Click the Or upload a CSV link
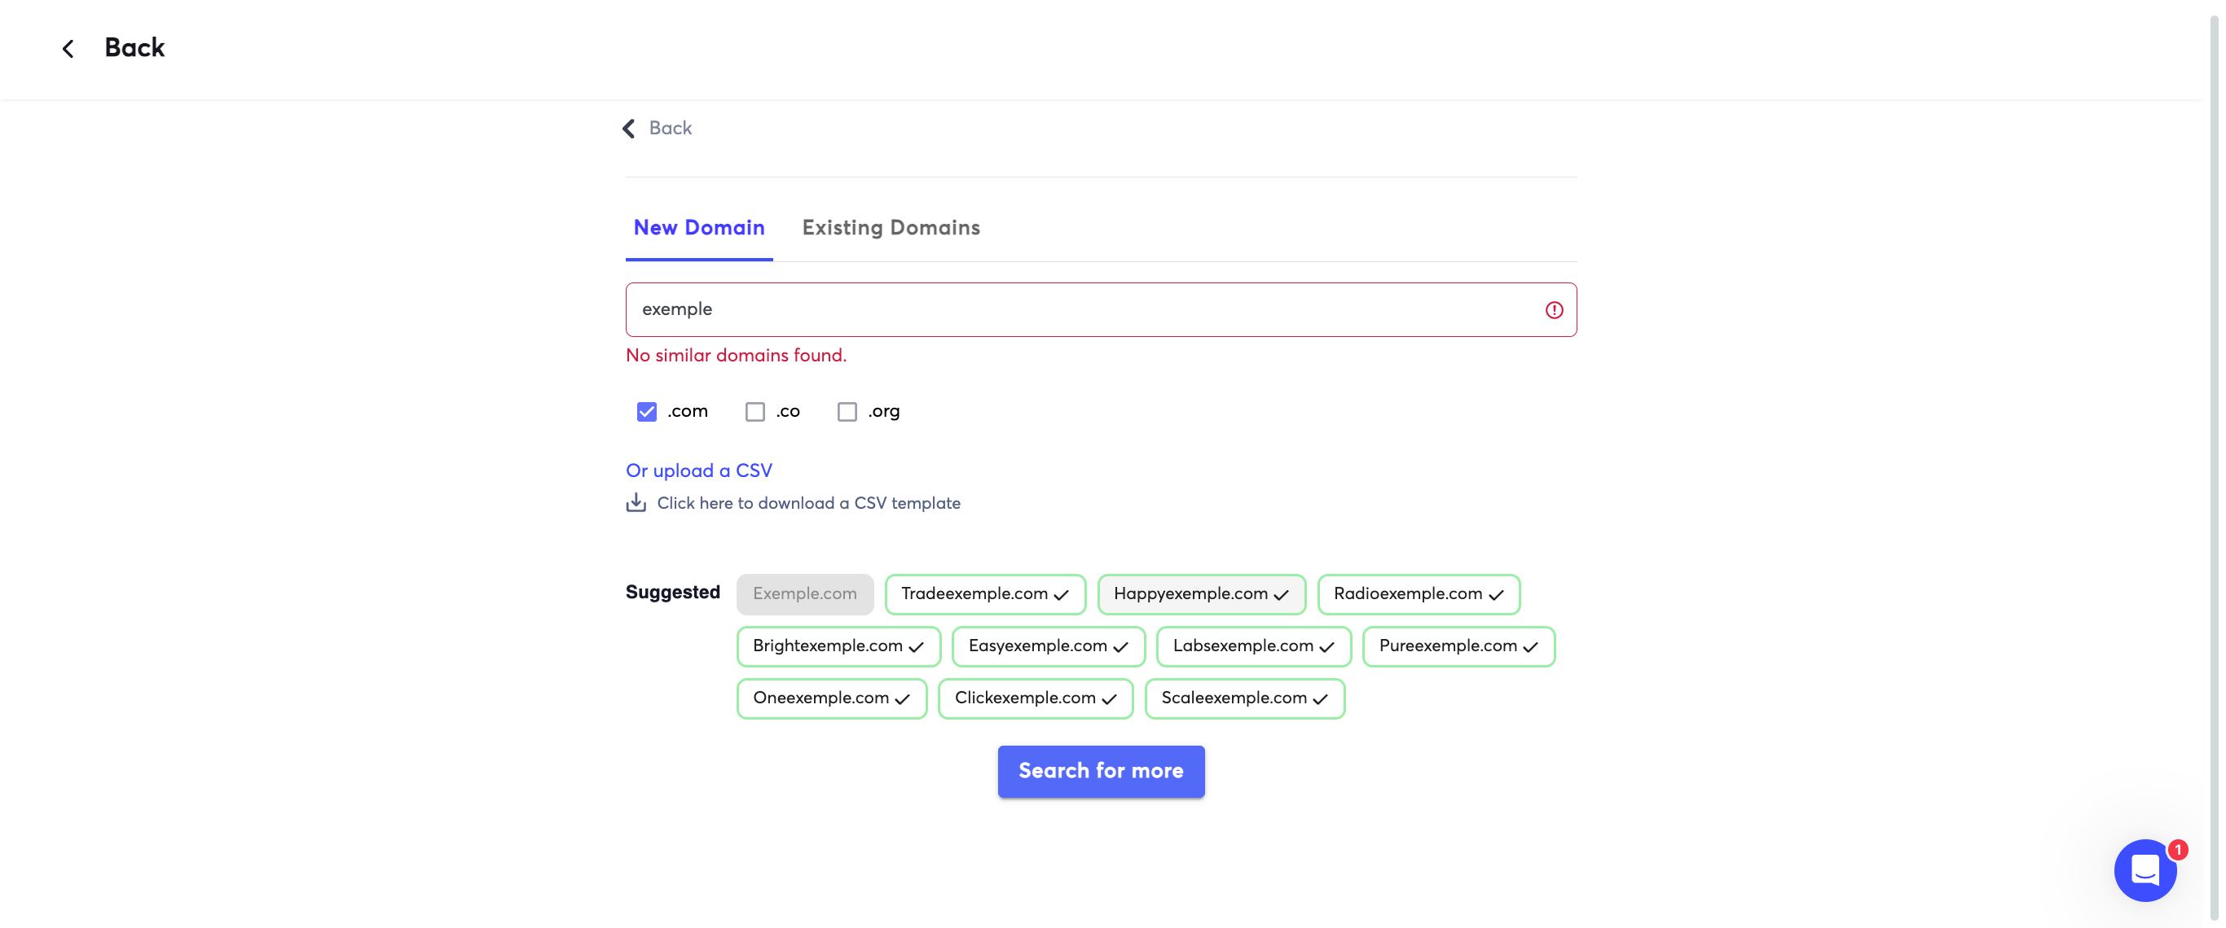This screenshot has height=928, width=2226. point(698,471)
